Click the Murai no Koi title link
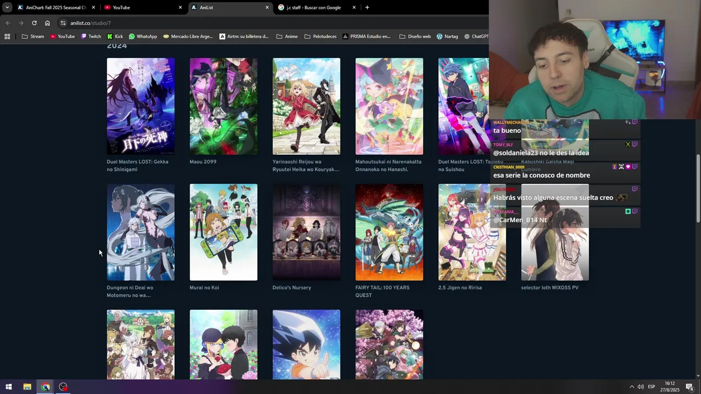Screen dimensions: 701x394 pos(204,288)
